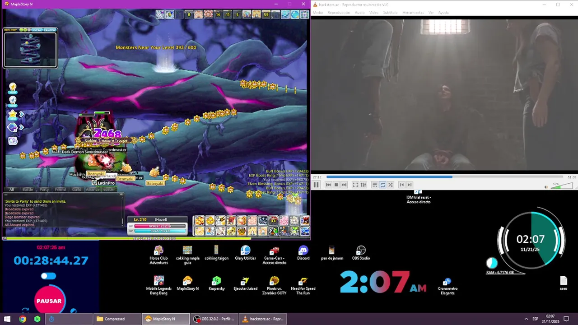Image resolution: width=578 pixels, height=325 pixels.
Task: Open the cokking taigon desktop file
Action: (216, 253)
